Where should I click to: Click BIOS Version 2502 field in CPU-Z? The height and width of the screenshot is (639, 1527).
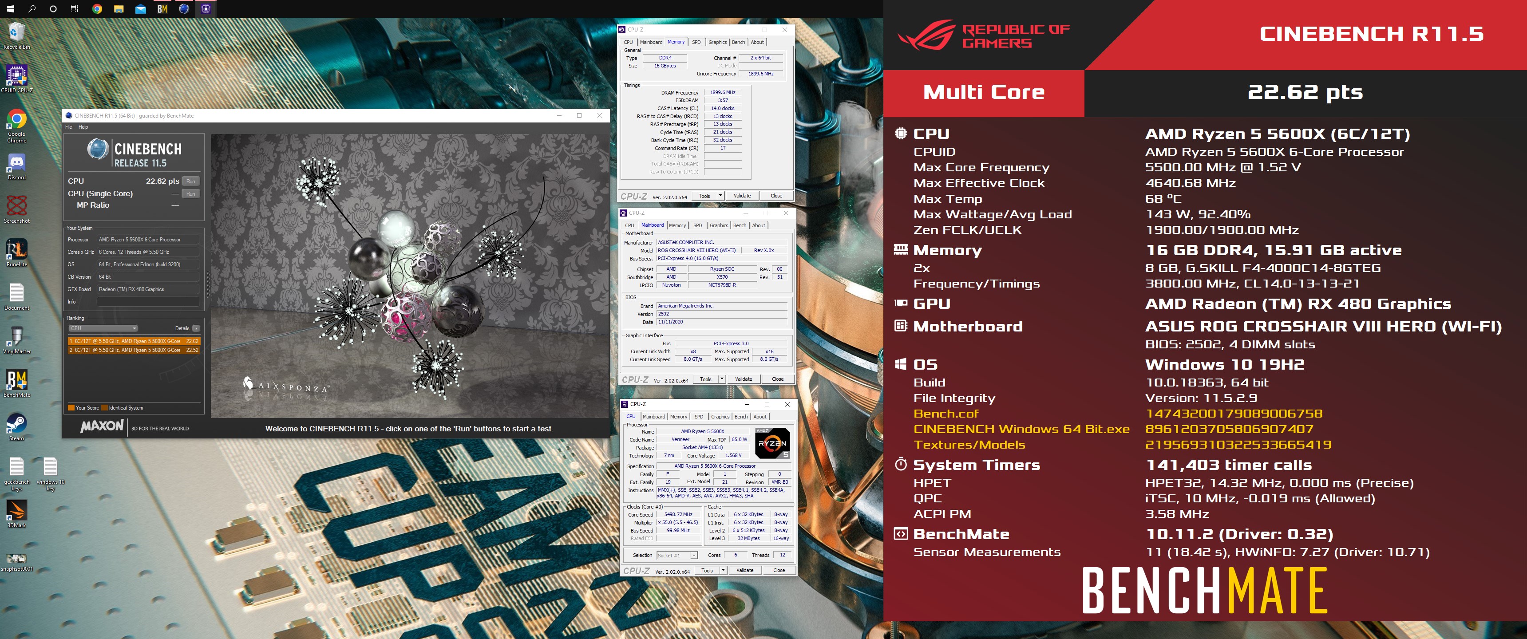pyautogui.click(x=722, y=314)
